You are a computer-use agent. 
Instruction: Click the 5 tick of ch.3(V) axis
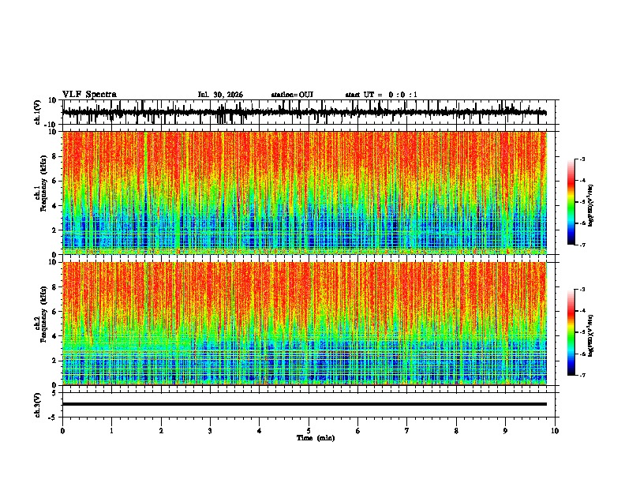click(x=54, y=393)
